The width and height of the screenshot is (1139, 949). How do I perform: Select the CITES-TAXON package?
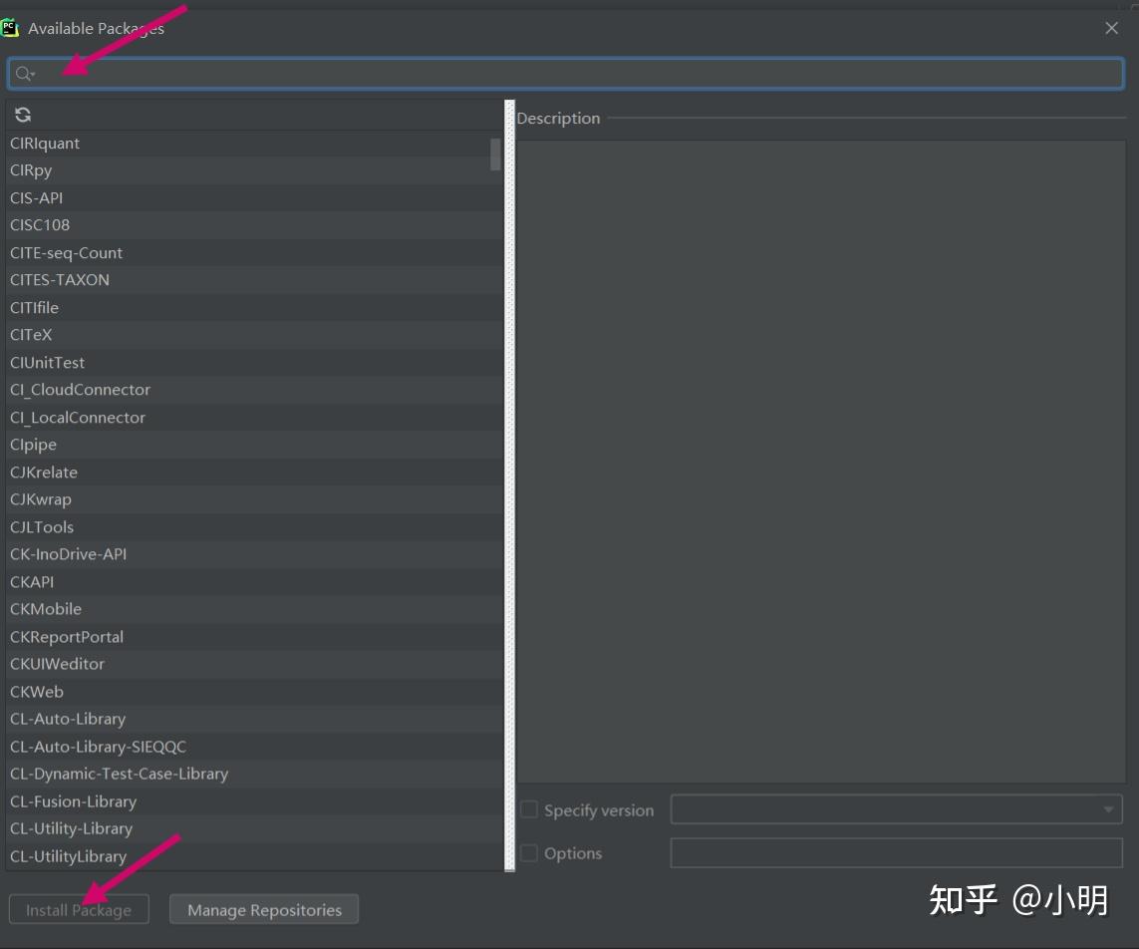(254, 280)
